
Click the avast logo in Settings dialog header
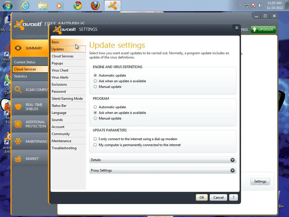point(65,29)
